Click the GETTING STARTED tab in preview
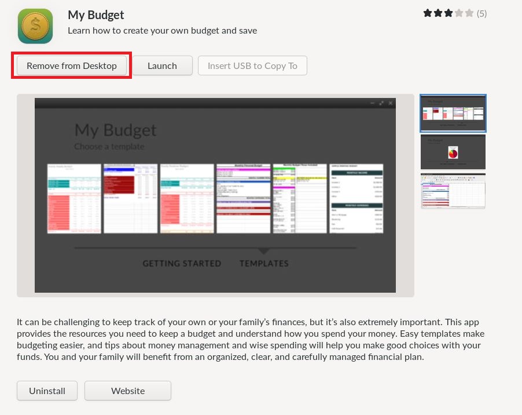The image size is (522, 415). (x=182, y=263)
